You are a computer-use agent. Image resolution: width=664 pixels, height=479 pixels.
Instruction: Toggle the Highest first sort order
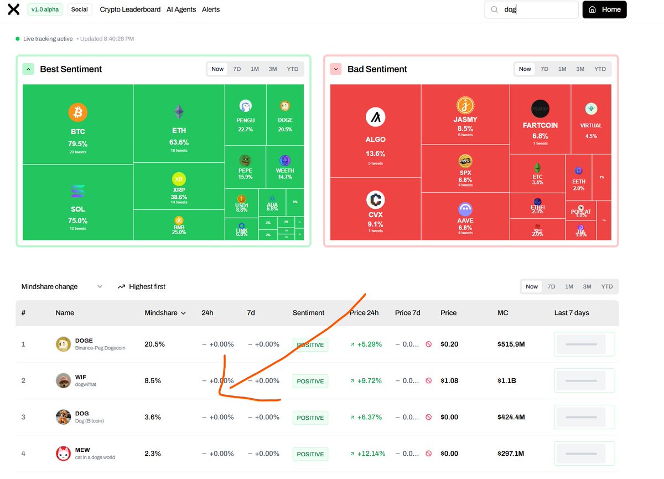[x=142, y=286]
